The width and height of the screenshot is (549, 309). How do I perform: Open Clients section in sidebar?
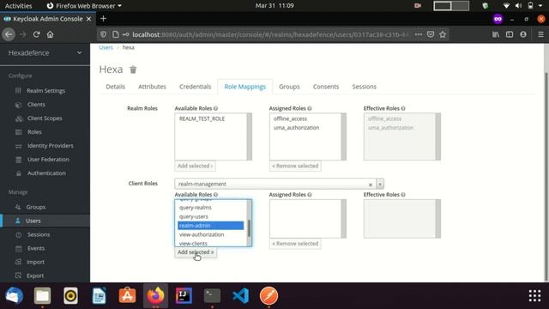(36, 105)
